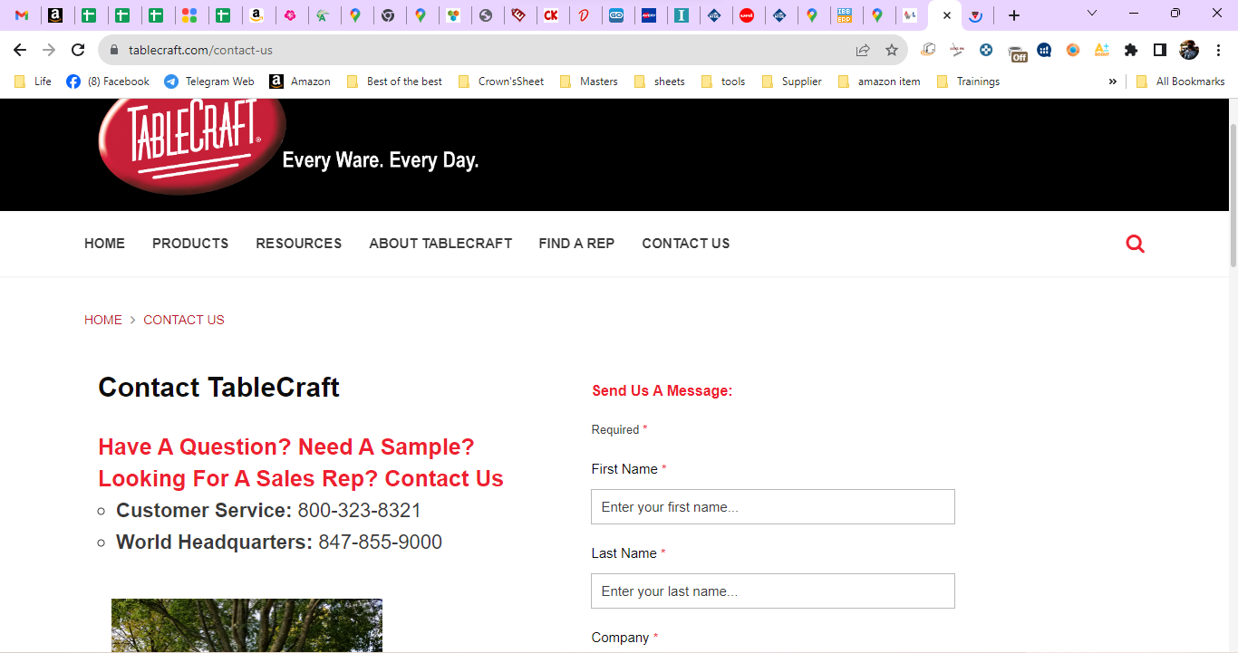
Task: Click the address bar URL
Action: coord(200,51)
